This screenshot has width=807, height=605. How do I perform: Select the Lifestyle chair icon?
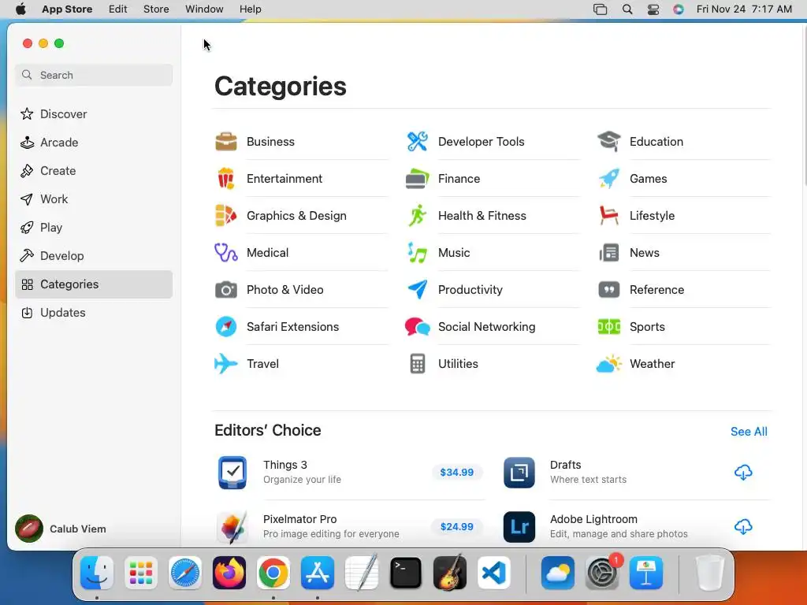[609, 216]
